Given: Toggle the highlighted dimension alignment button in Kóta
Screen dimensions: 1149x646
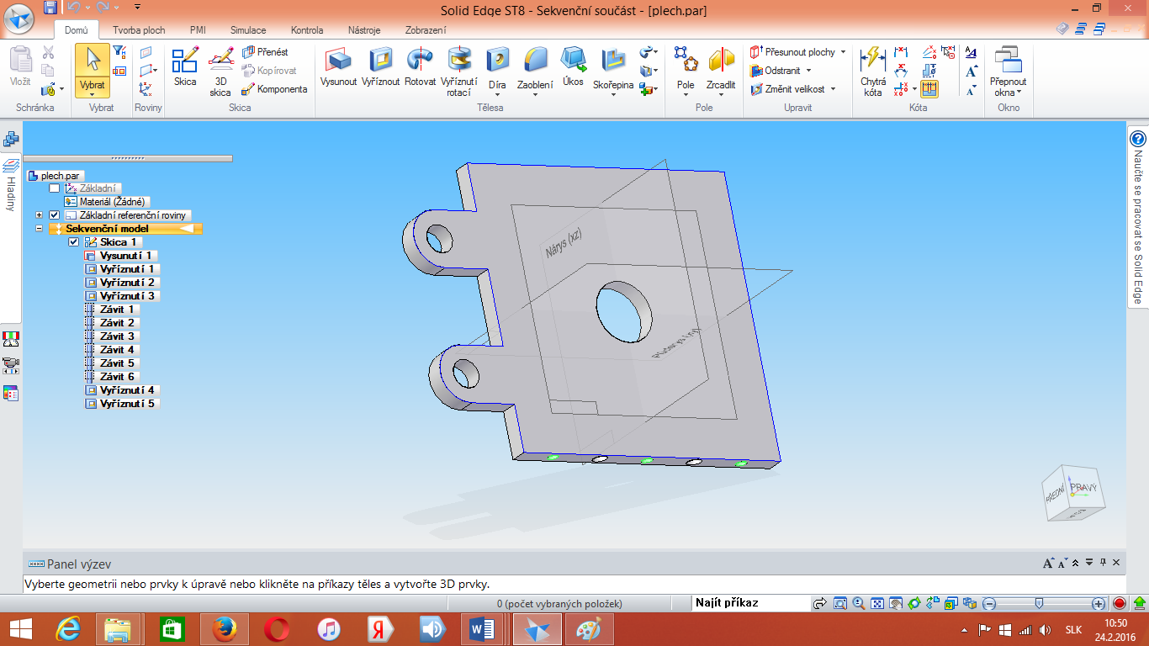Looking at the screenshot, I should point(929,88).
